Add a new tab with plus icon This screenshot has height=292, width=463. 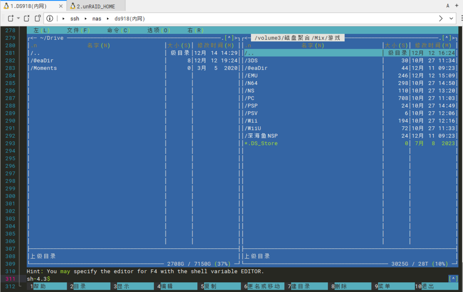457,6
